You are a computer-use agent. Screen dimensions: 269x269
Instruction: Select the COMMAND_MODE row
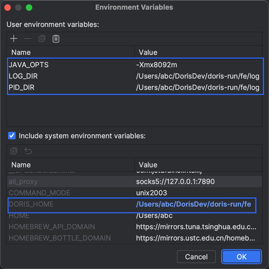click(x=40, y=193)
